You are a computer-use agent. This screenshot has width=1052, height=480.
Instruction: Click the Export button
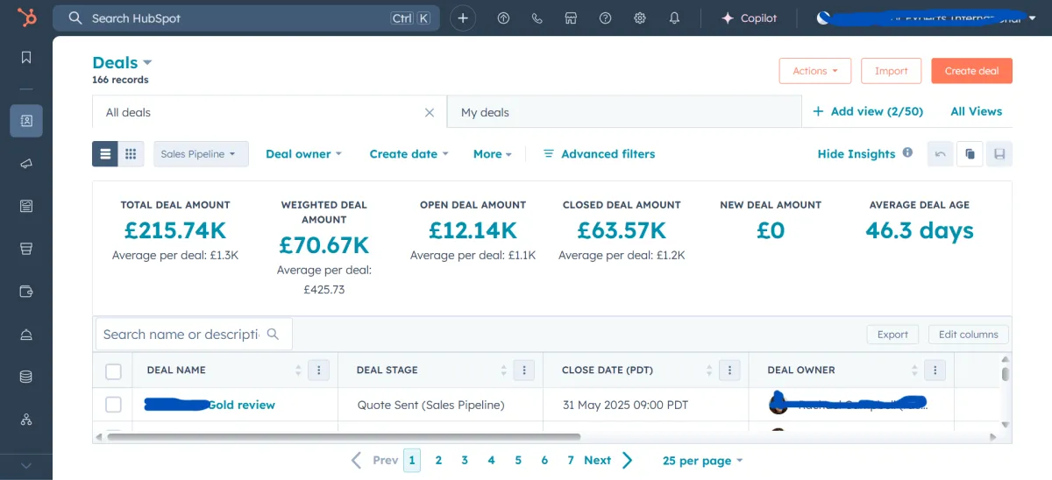(892, 334)
